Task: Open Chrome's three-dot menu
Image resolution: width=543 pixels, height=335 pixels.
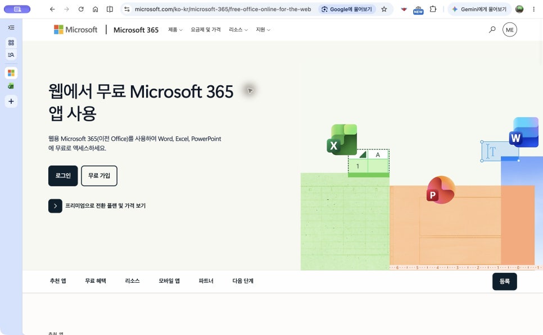Action: pos(533,10)
